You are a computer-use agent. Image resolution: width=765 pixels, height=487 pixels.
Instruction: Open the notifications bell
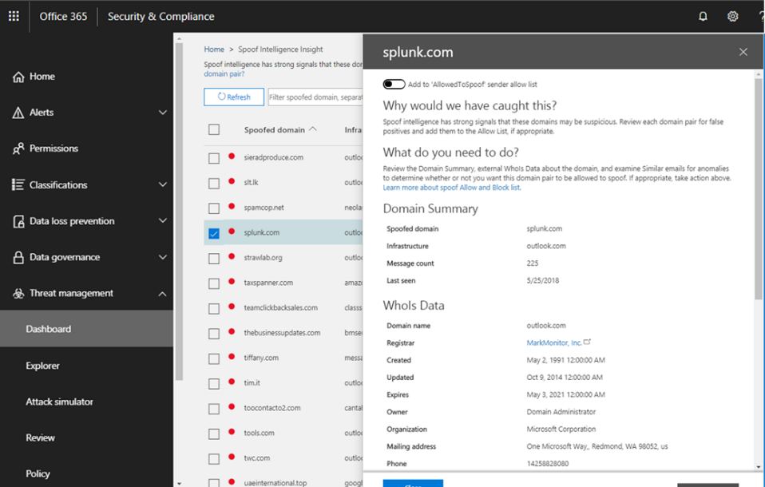click(x=703, y=16)
